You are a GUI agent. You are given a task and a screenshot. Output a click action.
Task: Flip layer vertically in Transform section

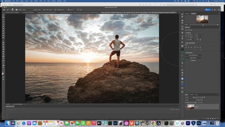200,40
